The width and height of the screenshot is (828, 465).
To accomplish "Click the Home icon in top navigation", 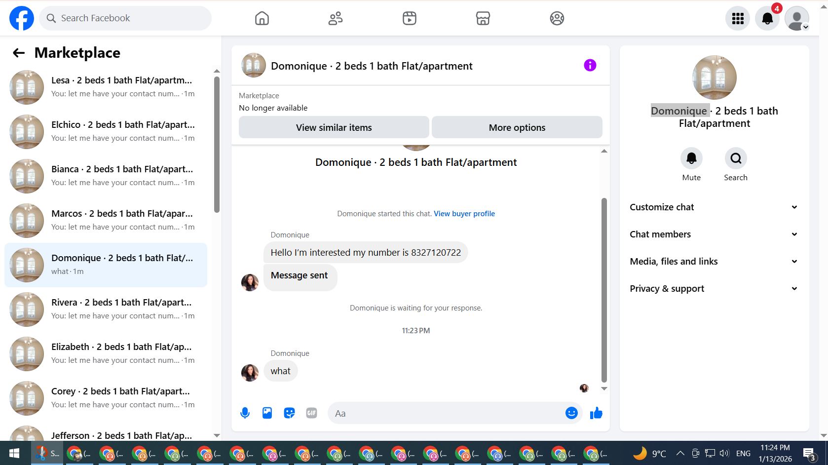I will (262, 18).
